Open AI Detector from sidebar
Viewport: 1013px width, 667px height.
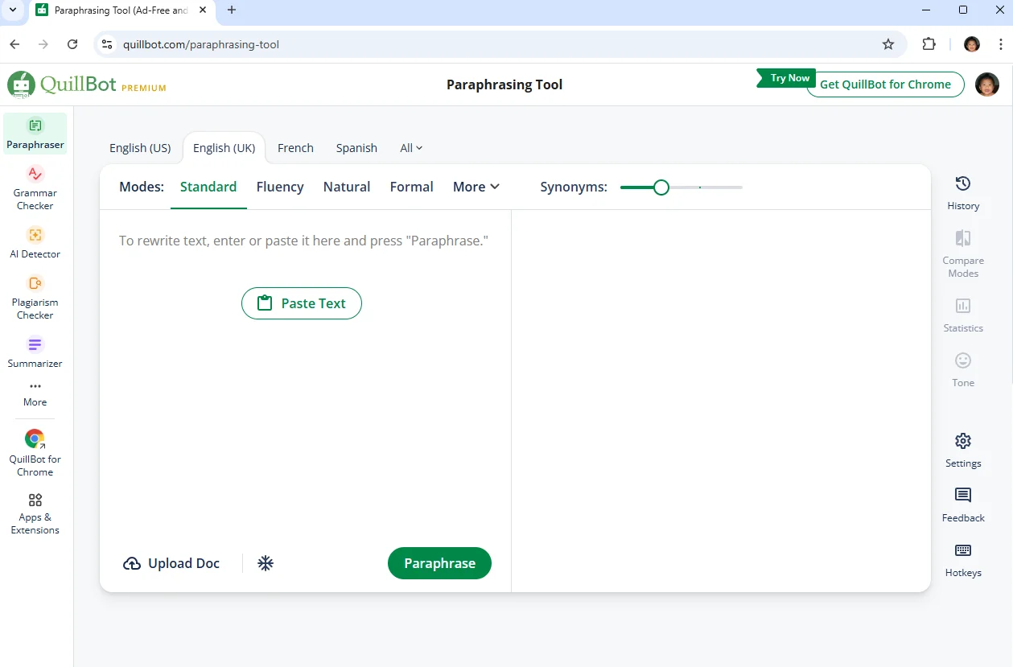click(x=35, y=242)
